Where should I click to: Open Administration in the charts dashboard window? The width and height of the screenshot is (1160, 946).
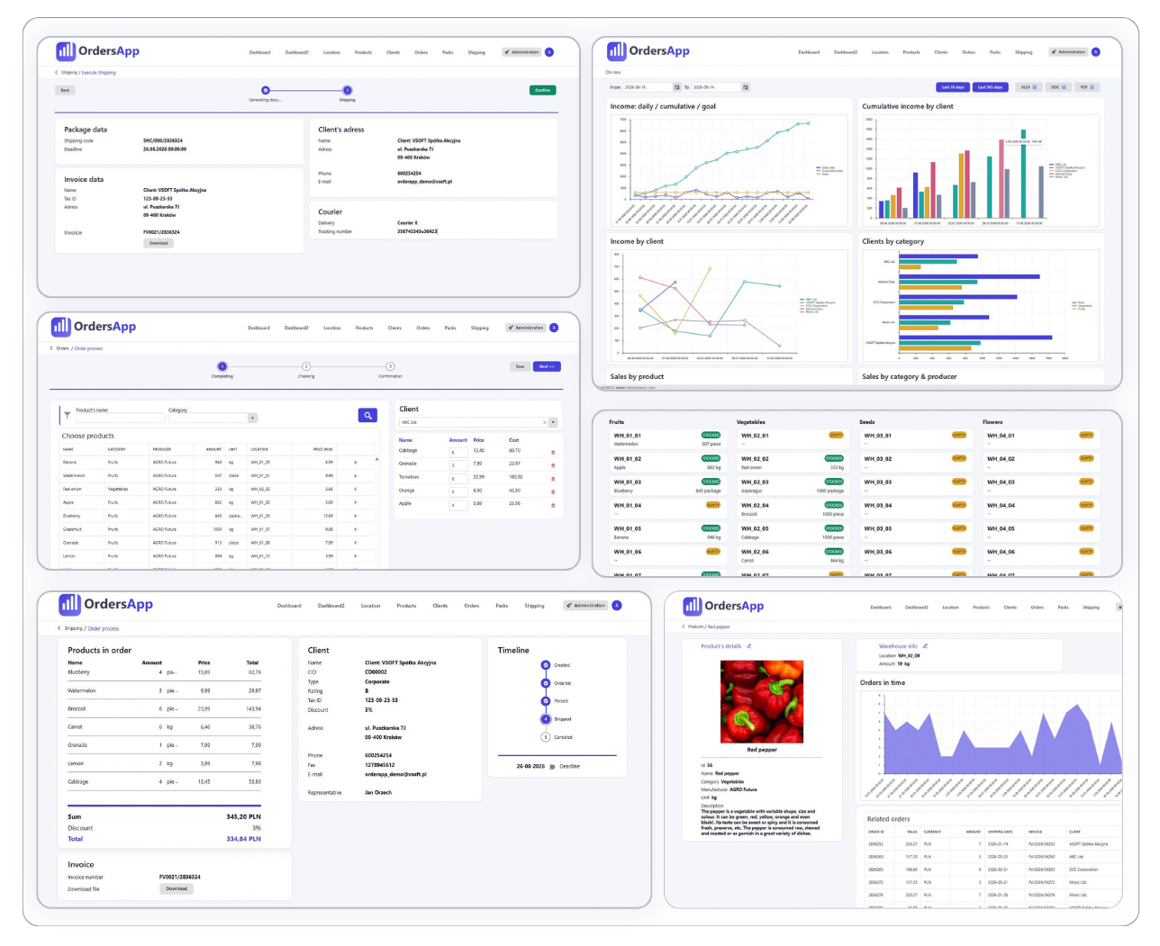click(x=1068, y=52)
